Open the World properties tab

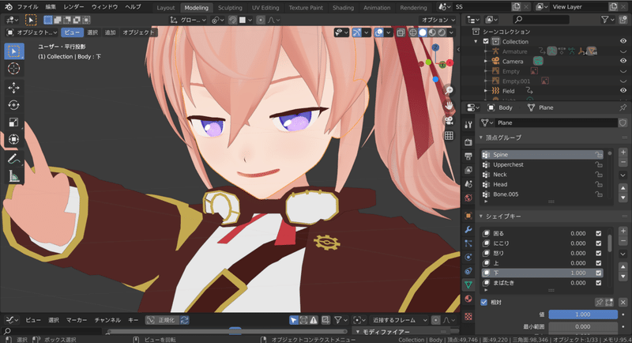tap(468, 198)
